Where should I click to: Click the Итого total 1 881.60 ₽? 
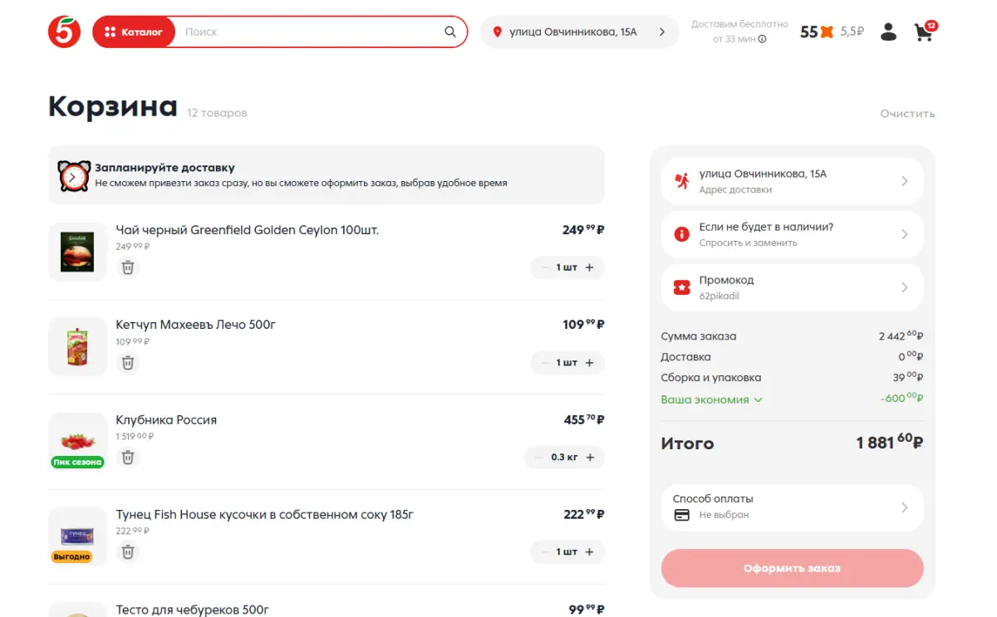coord(890,443)
